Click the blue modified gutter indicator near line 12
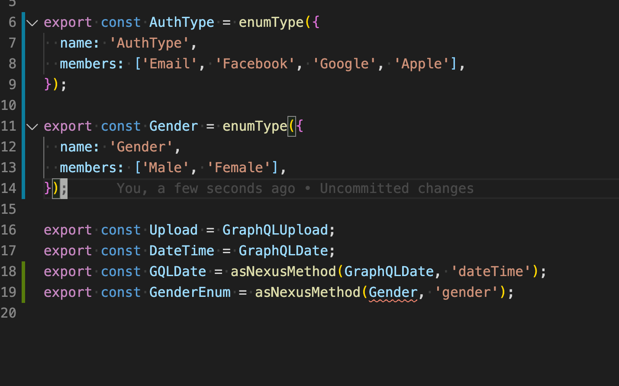 pos(23,147)
